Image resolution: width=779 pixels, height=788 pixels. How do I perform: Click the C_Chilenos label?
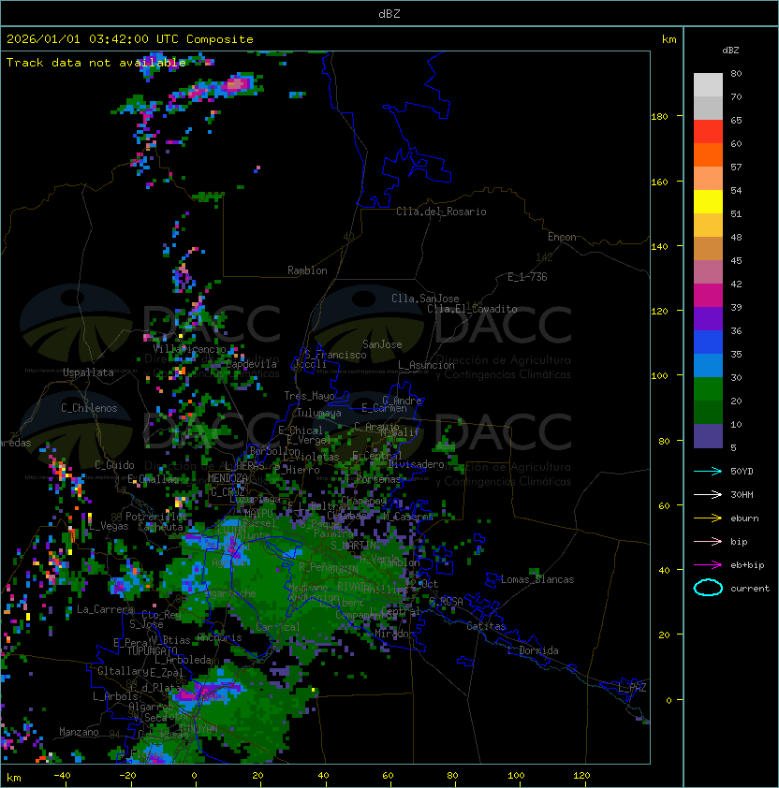(89, 408)
